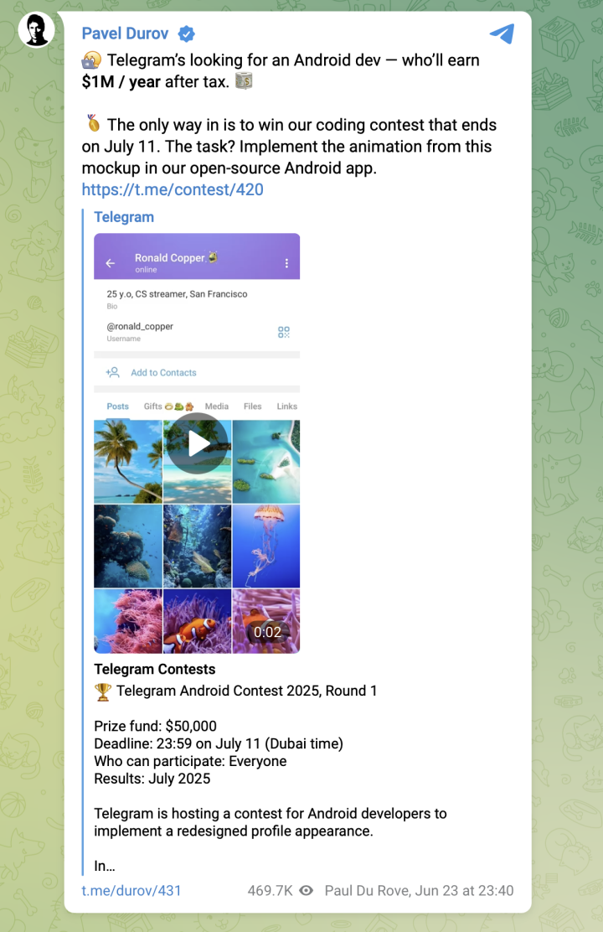This screenshot has width=603, height=932.
Task: Click the '25 y.o, CS streamer' bio text
Action: coord(177,294)
